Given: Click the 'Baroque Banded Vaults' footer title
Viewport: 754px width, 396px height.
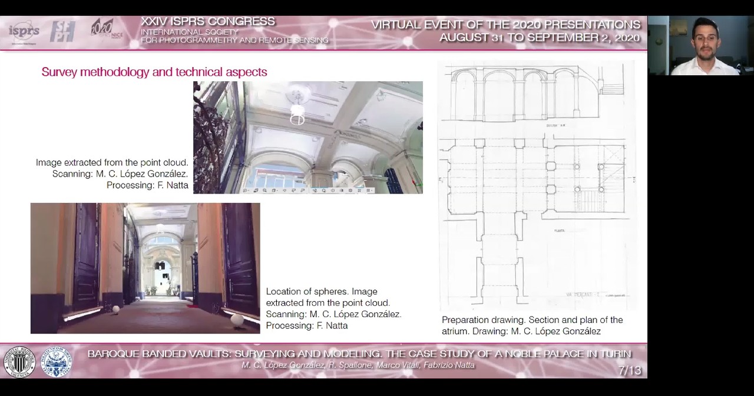Looking at the screenshot, I should 359,354.
